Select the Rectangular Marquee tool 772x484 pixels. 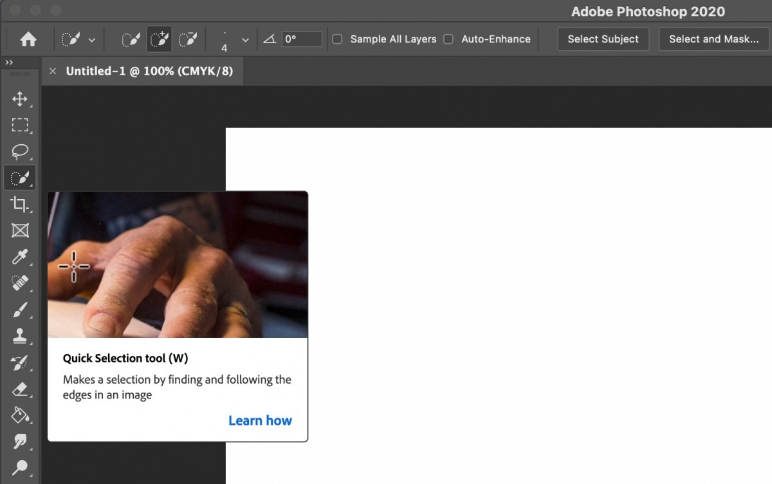tap(19, 125)
